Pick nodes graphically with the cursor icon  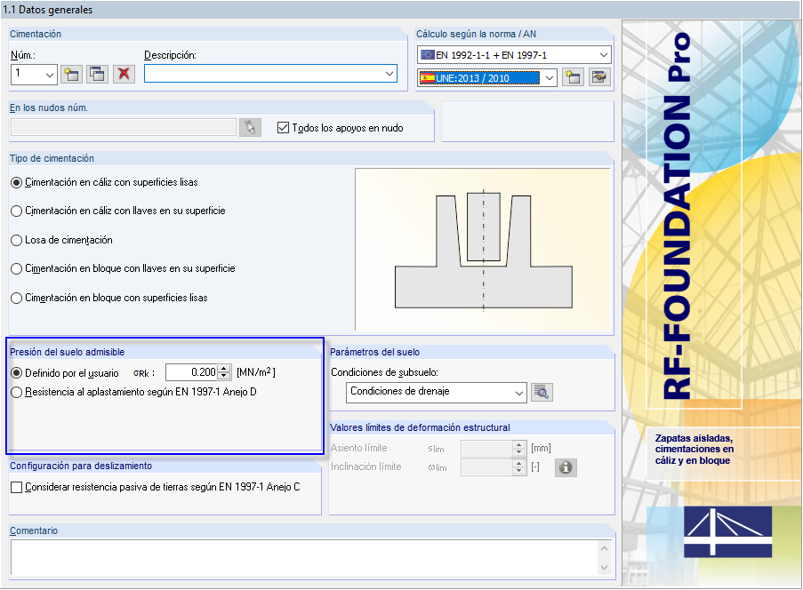click(251, 127)
